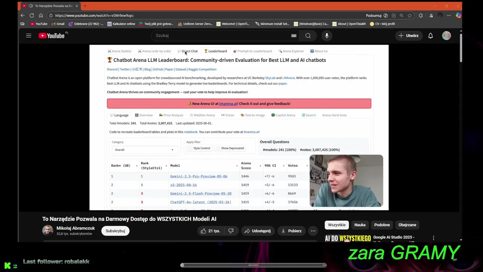Screen dimensions: 483x272
Task: Sort by the 95% CI column arrows
Action: click(x=283, y=165)
